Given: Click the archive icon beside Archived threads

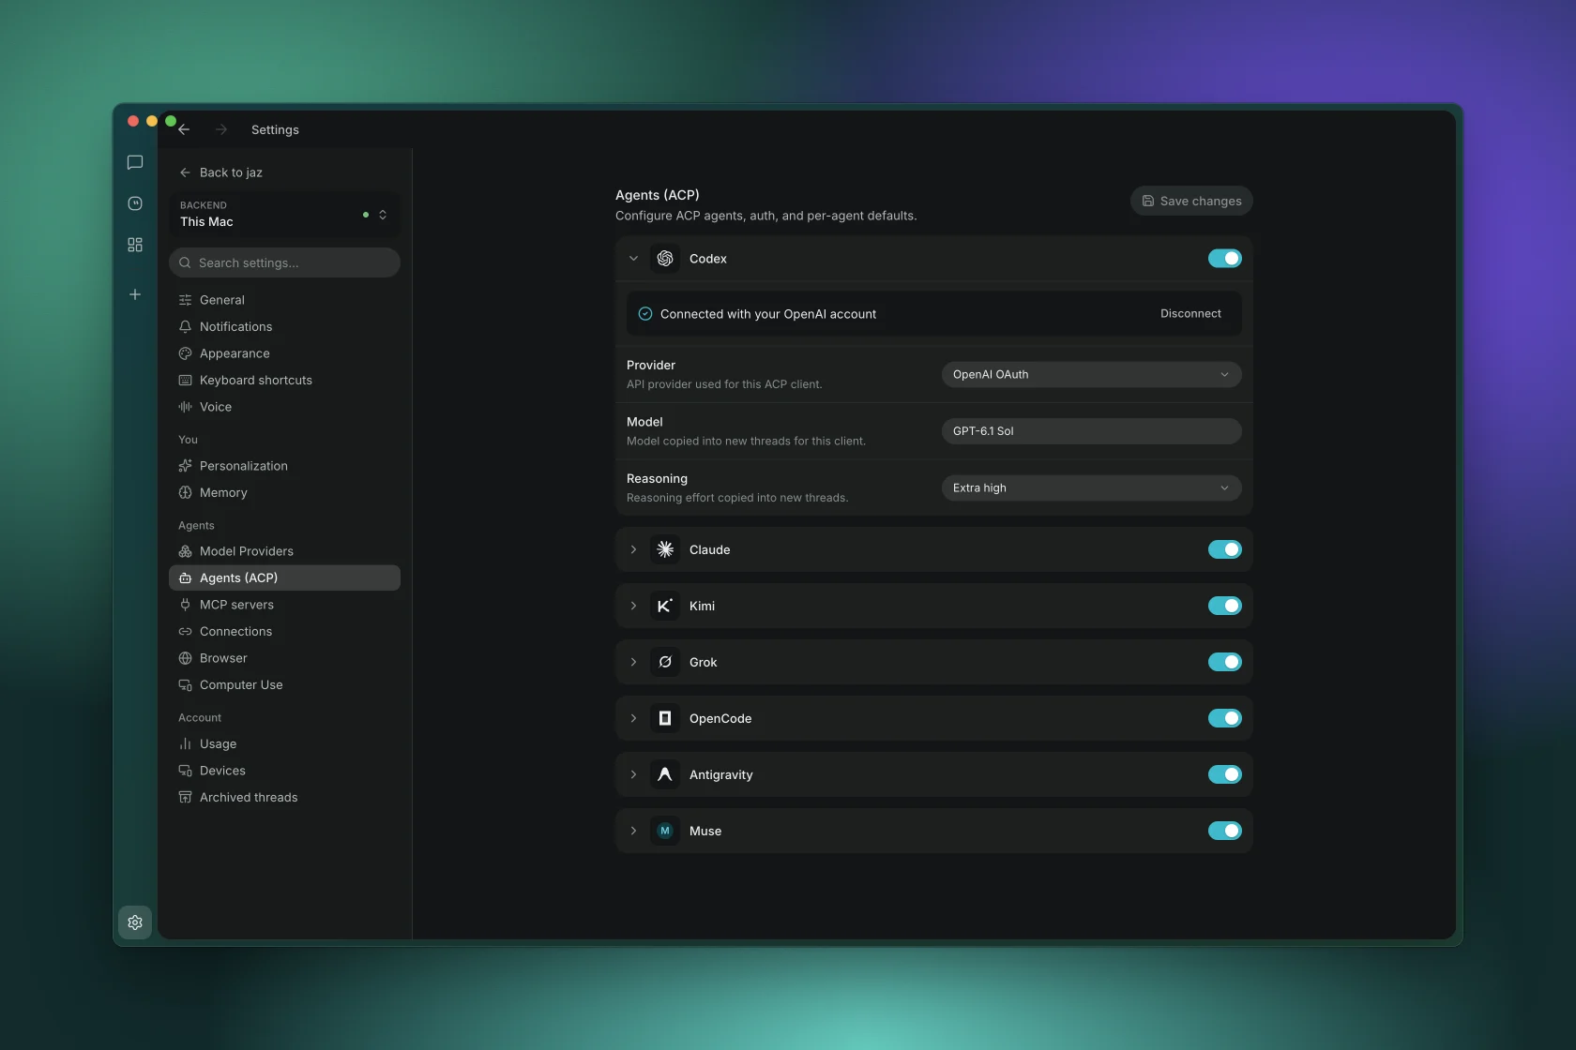Looking at the screenshot, I should (185, 798).
